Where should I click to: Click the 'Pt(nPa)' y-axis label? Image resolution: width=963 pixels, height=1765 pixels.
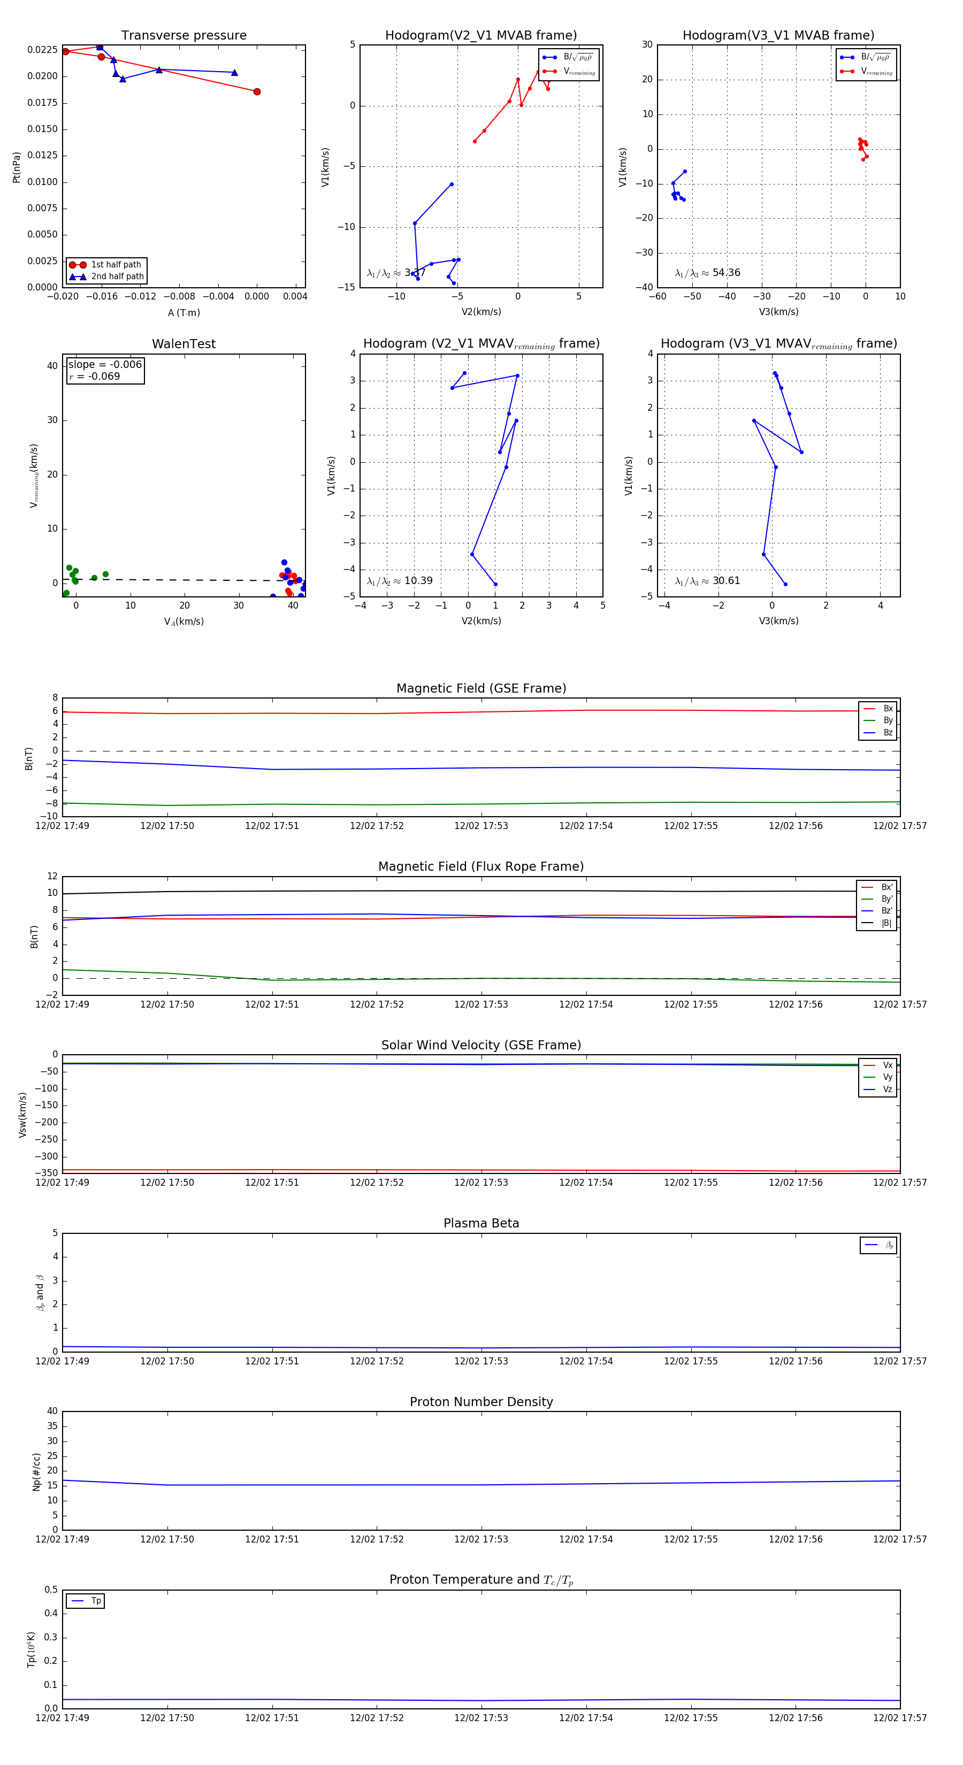click(17, 167)
